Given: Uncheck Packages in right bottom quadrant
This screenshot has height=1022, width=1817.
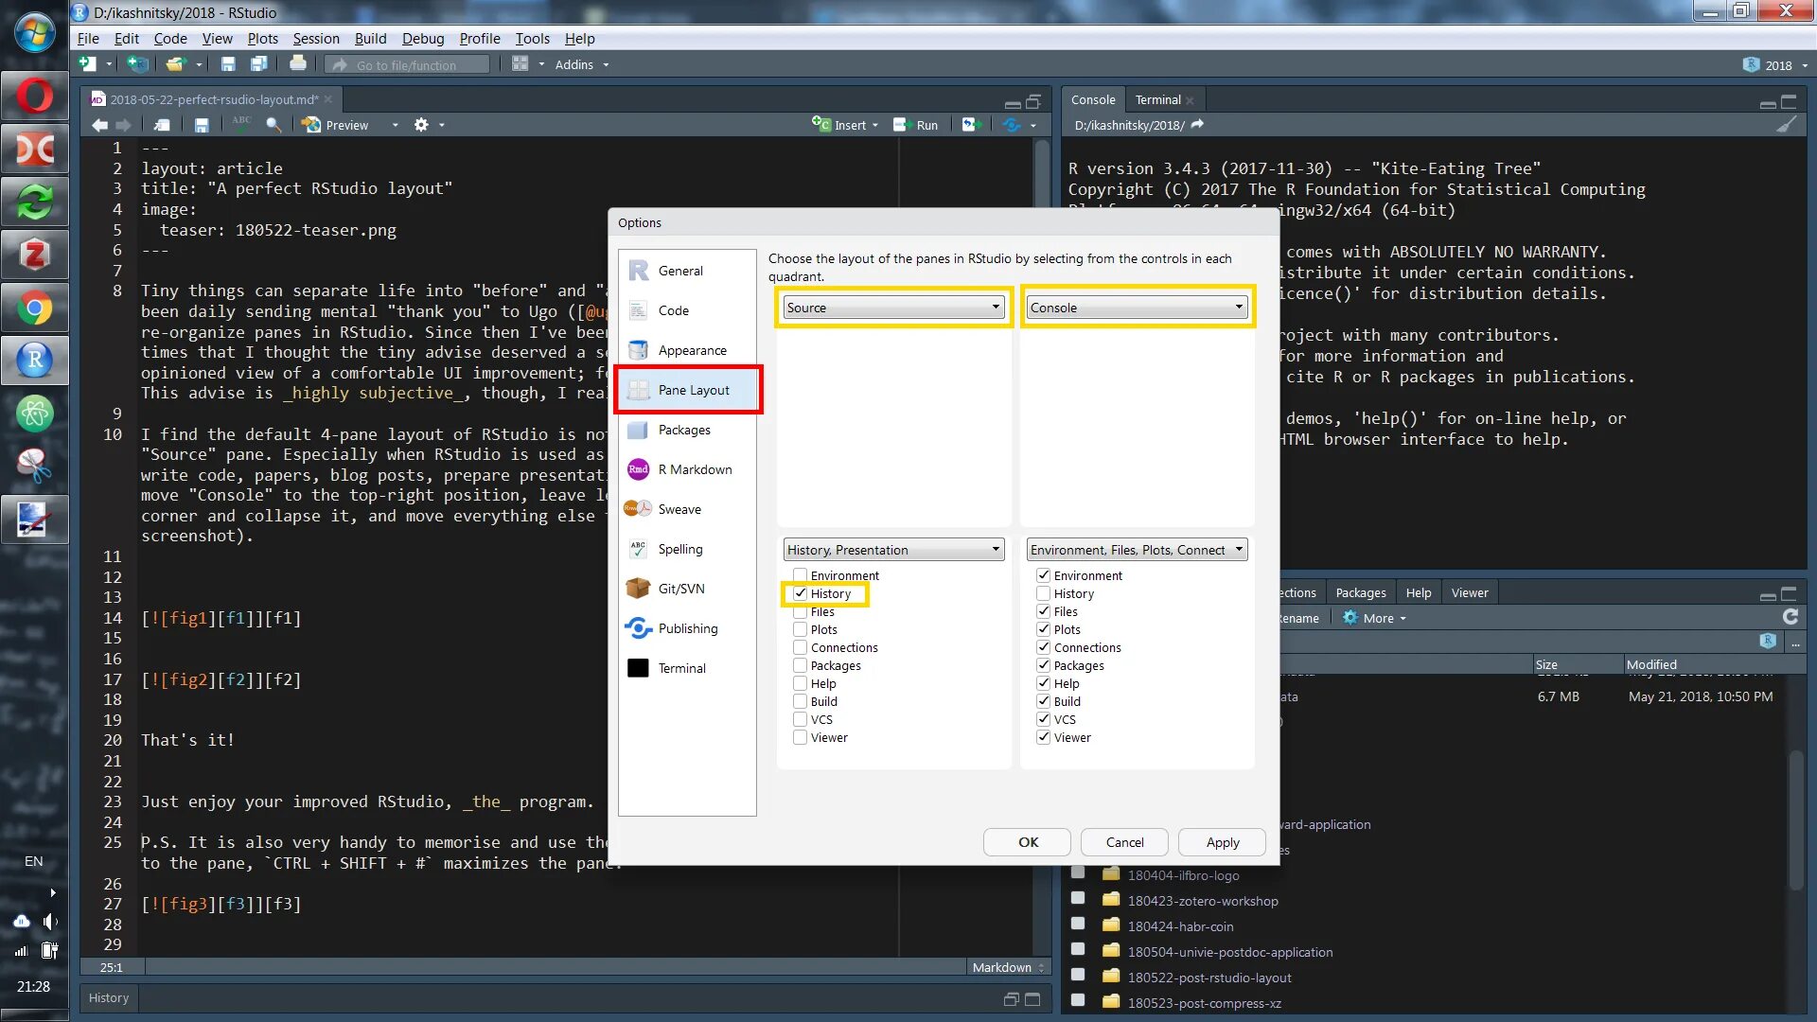Looking at the screenshot, I should 1043,665.
